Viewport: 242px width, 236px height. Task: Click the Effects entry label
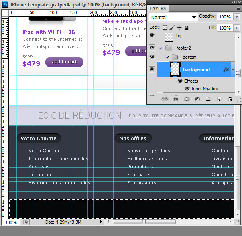point(191,81)
